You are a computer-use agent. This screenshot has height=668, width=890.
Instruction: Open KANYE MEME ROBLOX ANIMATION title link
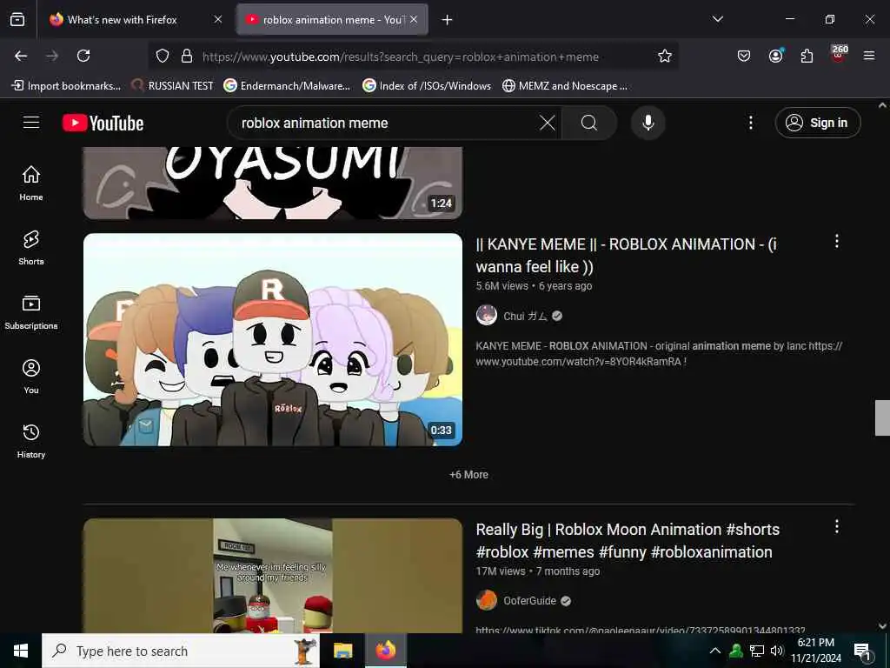(x=627, y=256)
